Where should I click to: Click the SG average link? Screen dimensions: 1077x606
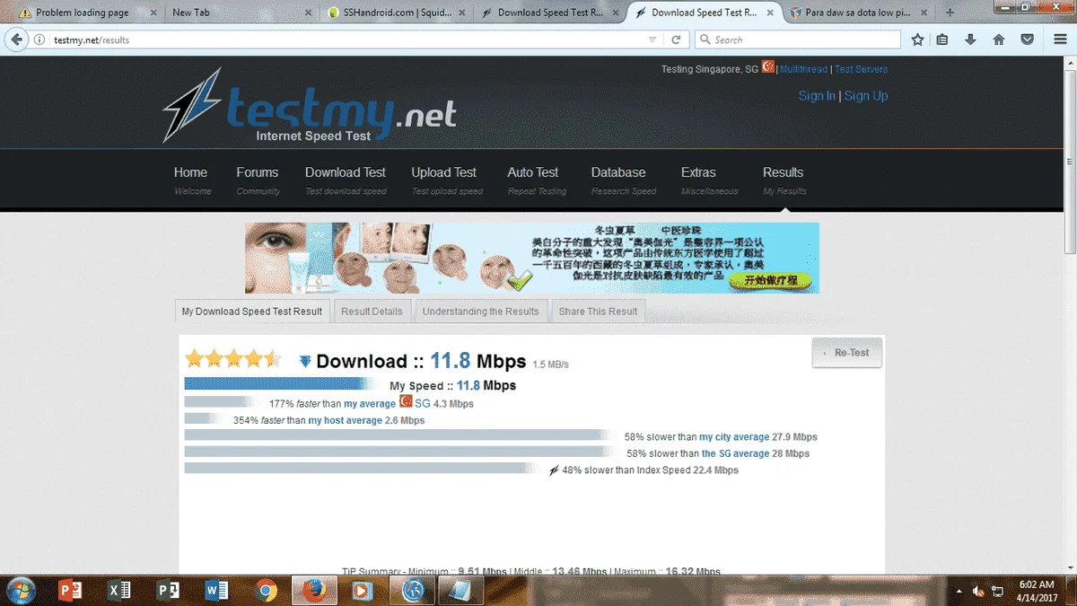pyautogui.click(x=735, y=453)
